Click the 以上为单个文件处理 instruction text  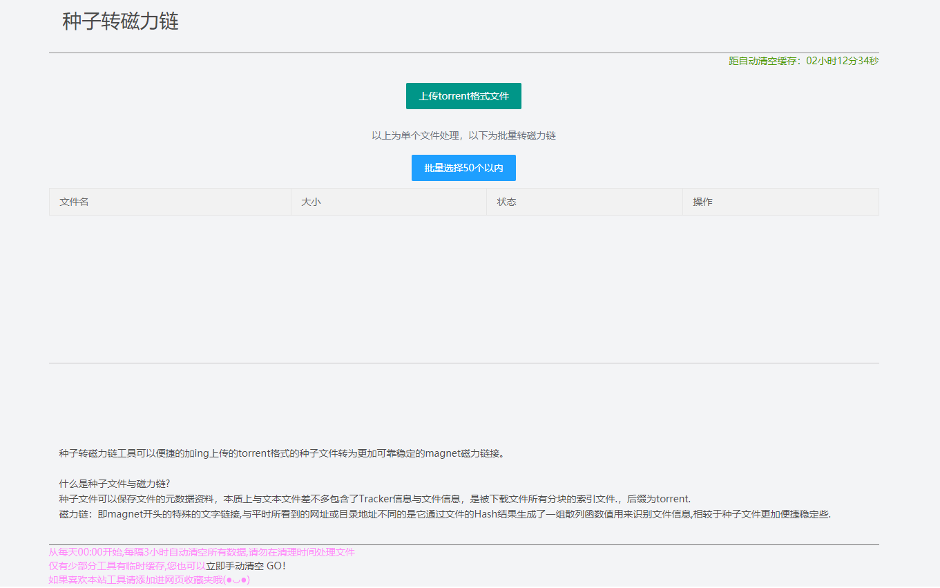(x=463, y=135)
